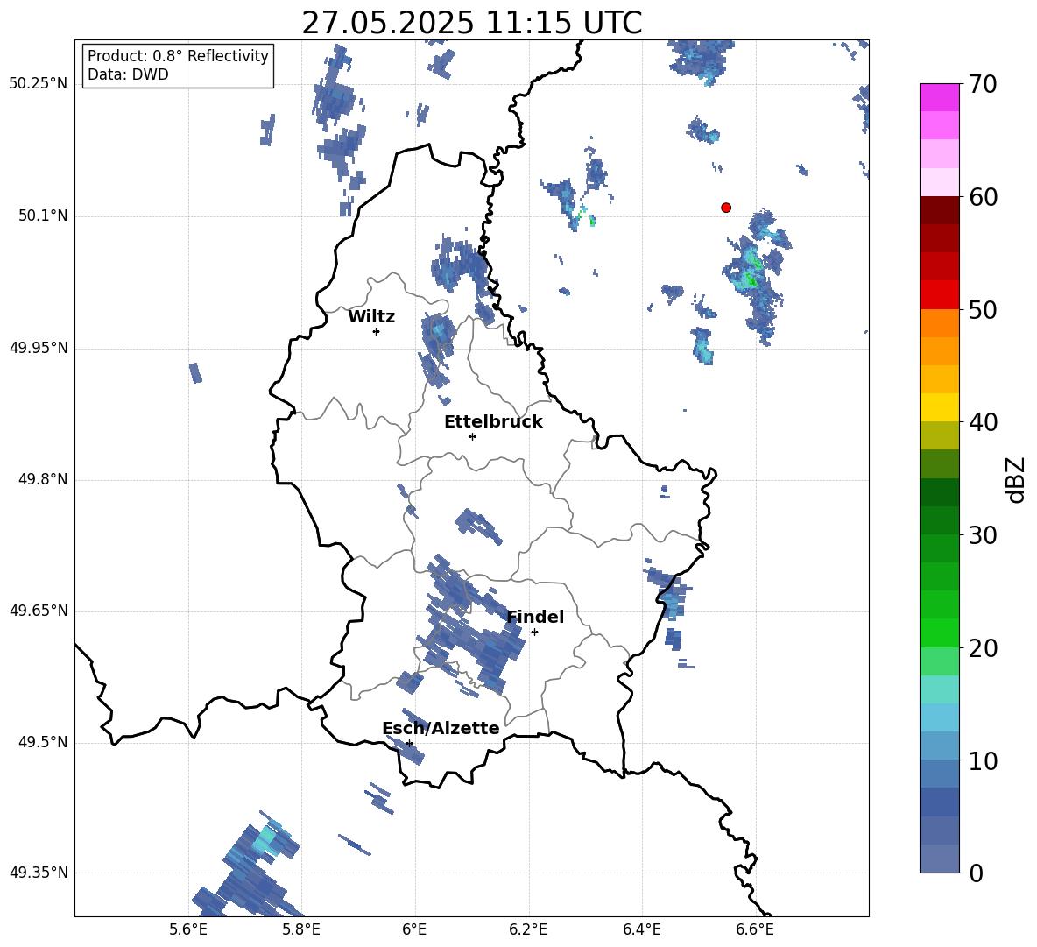Viewport: 1037px width, 947px height.
Task: Click the colorbar value 50
Action: click(983, 310)
